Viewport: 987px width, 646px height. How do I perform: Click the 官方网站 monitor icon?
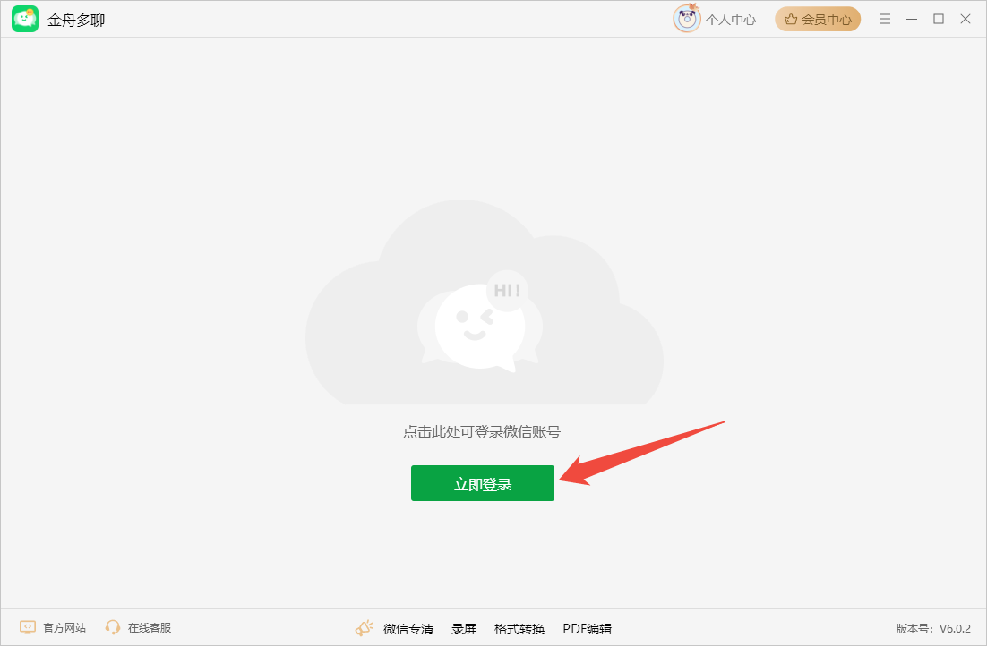pyautogui.click(x=28, y=627)
